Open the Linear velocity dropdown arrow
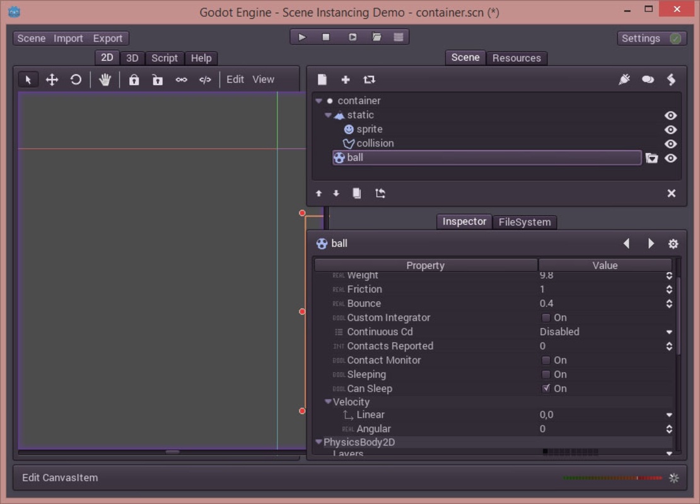700x504 pixels. point(669,415)
